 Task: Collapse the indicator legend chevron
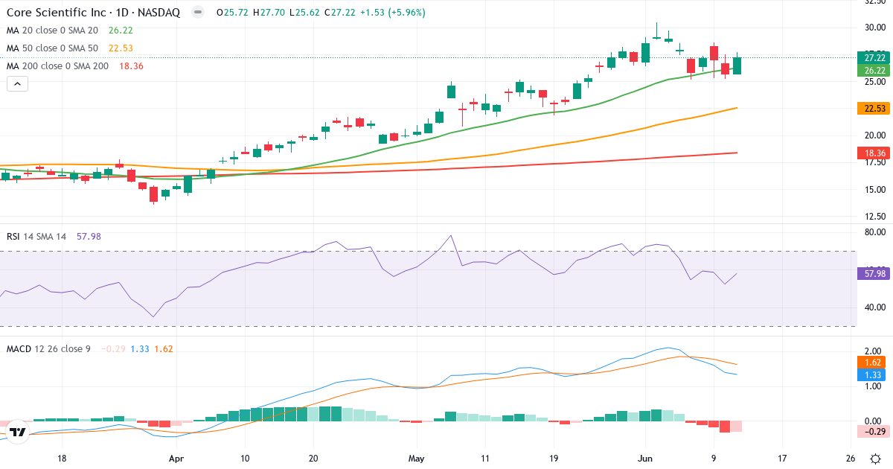click(x=18, y=84)
